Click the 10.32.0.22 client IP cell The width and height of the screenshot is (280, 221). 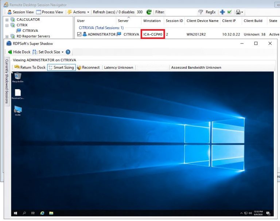(x=231, y=34)
